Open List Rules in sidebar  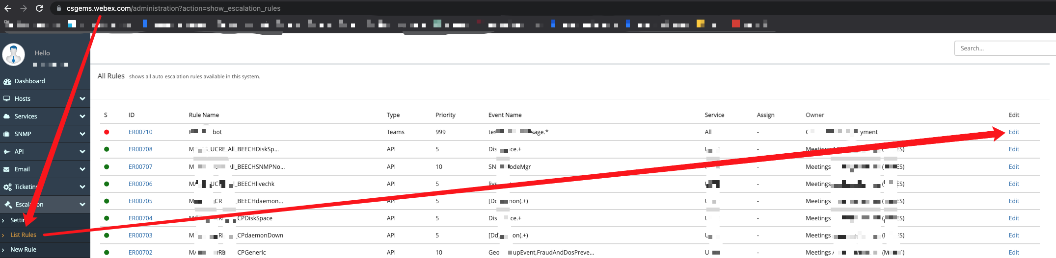24,235
